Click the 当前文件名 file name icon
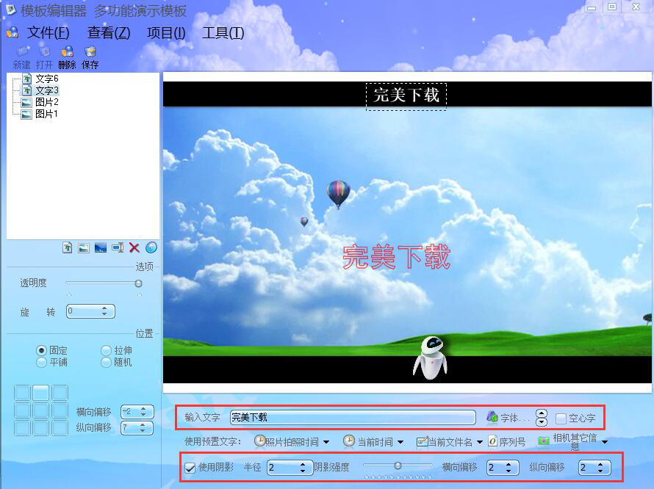654x489 pixels. [x=422, y=441]
